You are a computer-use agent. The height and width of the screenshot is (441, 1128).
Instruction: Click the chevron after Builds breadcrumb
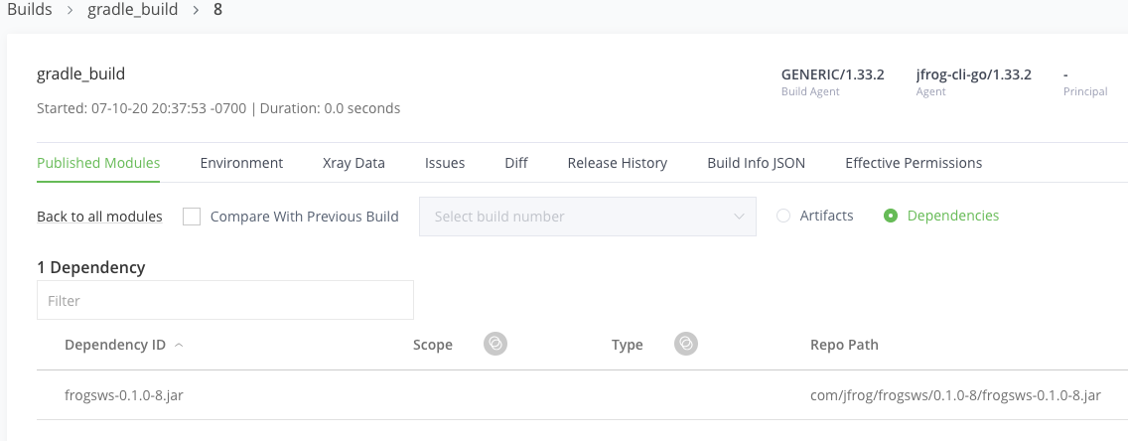coord(70,12)
